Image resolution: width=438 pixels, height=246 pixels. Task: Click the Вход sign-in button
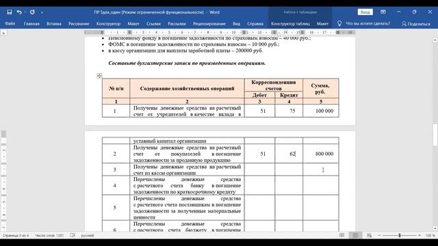[x=365, y=12]
